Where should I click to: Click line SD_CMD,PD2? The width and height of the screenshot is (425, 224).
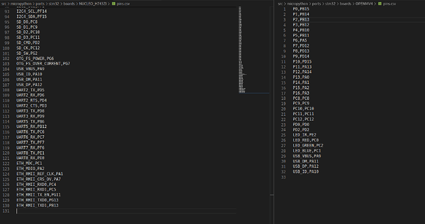coord(28,43)
